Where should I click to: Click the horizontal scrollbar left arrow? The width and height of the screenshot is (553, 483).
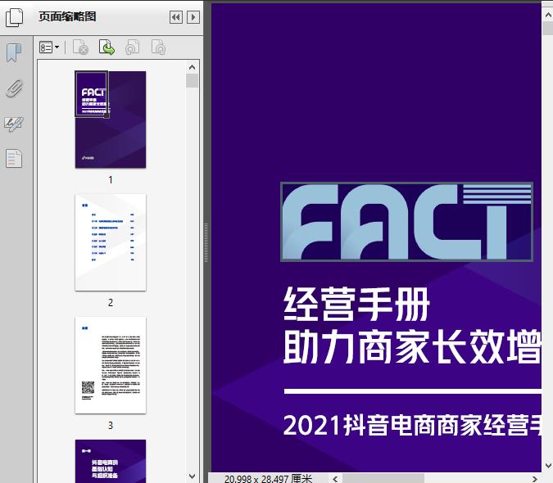pyautogui.click(x=335, y=478)
